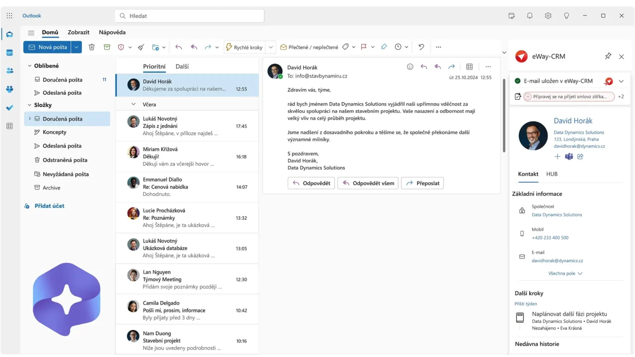This screenshot has width=635, height=357.
Task: Click the Categorize tag icon
Action: [346, 47]
